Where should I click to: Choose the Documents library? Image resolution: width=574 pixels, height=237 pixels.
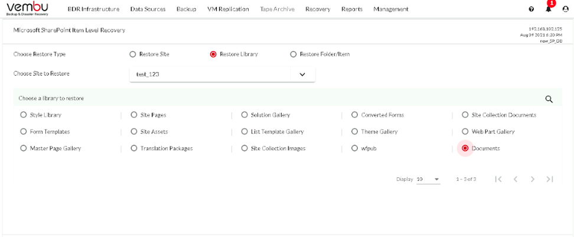pos(465,148)
